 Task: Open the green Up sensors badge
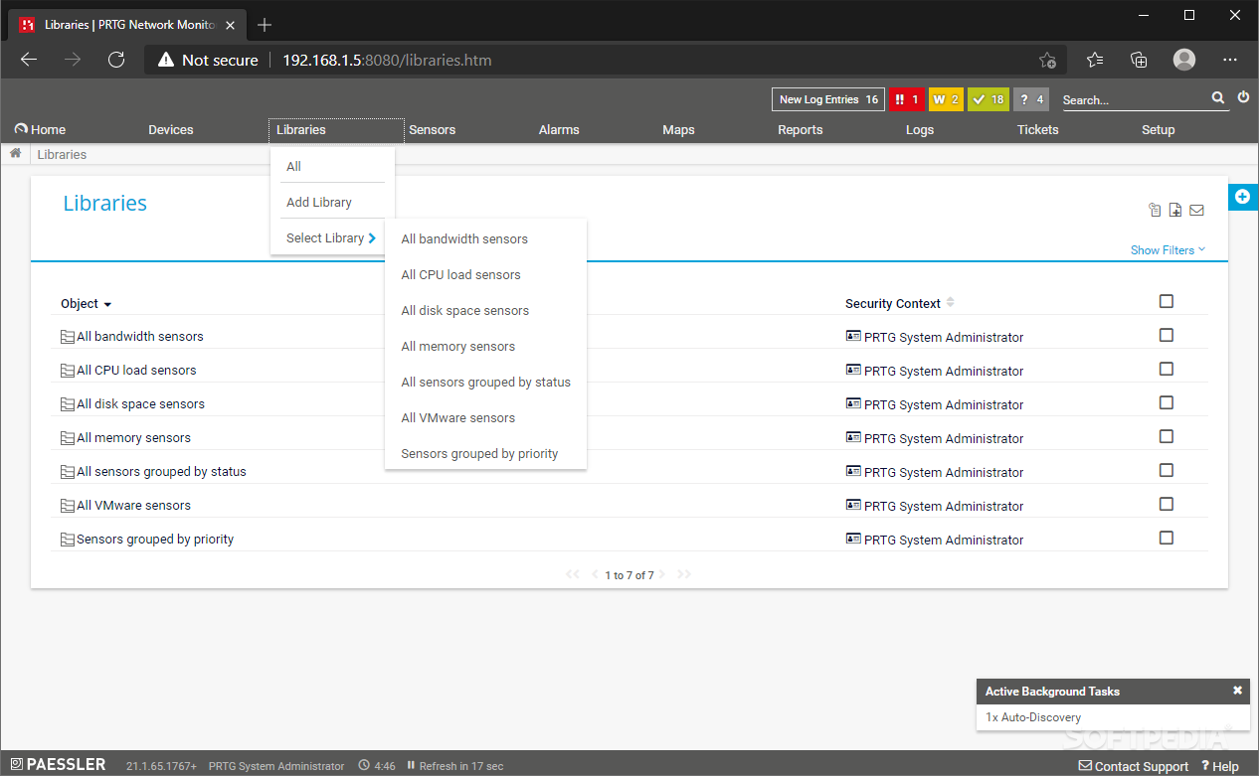click(989, 99)
